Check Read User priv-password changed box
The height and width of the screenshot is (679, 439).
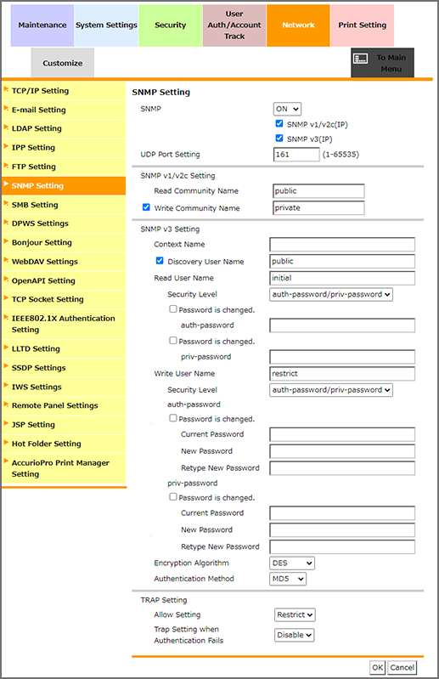[173, 341]
